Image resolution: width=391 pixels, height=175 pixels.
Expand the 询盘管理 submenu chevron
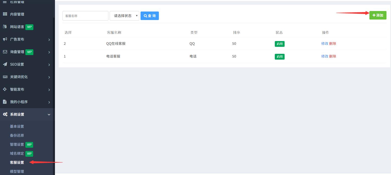click(49, 52)
